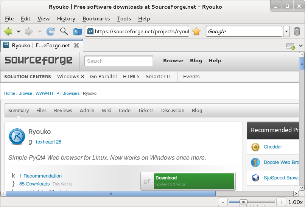Open the search engine dropdown
Viewport: 305px width, 207px height.
point(286,31)
